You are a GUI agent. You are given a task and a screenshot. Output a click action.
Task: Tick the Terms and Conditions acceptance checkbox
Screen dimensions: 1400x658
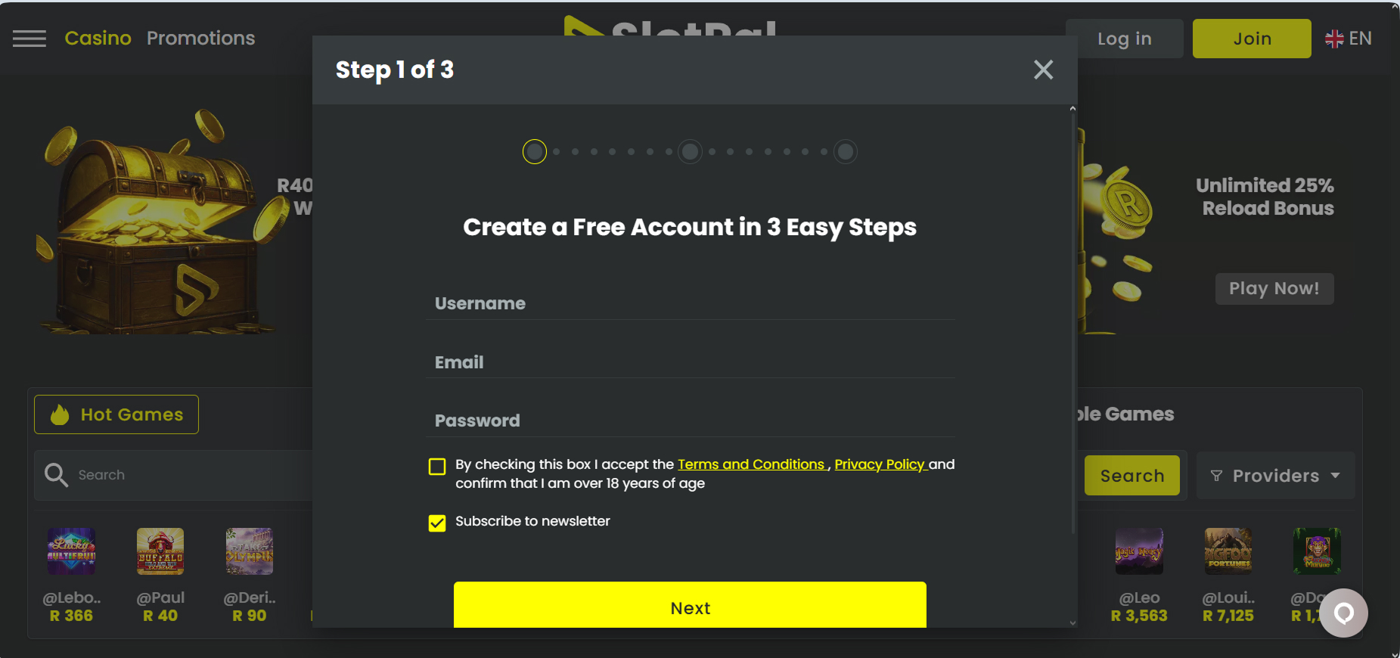[437, 466]
